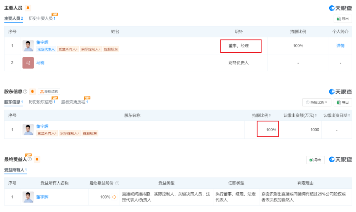The width and height of the screenshot is (356, 212).
Task: Export the 最终受益人 table with 导出
Action: pos(315,160)
